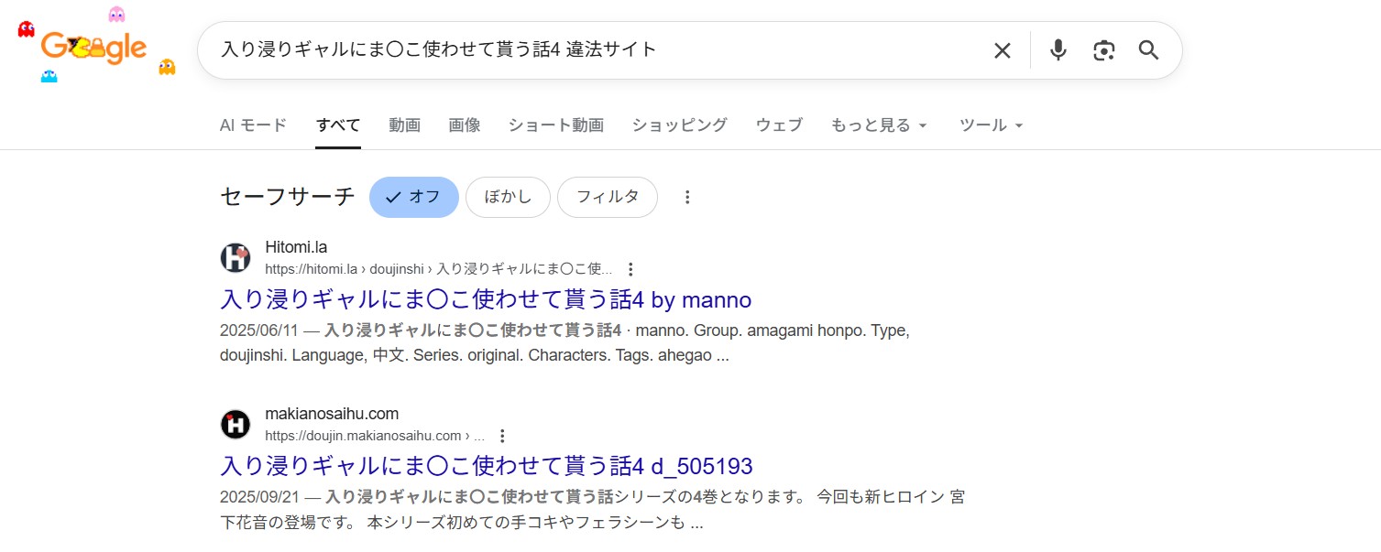Switch to the 画像 tab
The height and width of the screenshot is (552, 1381).
click(465, 125)
